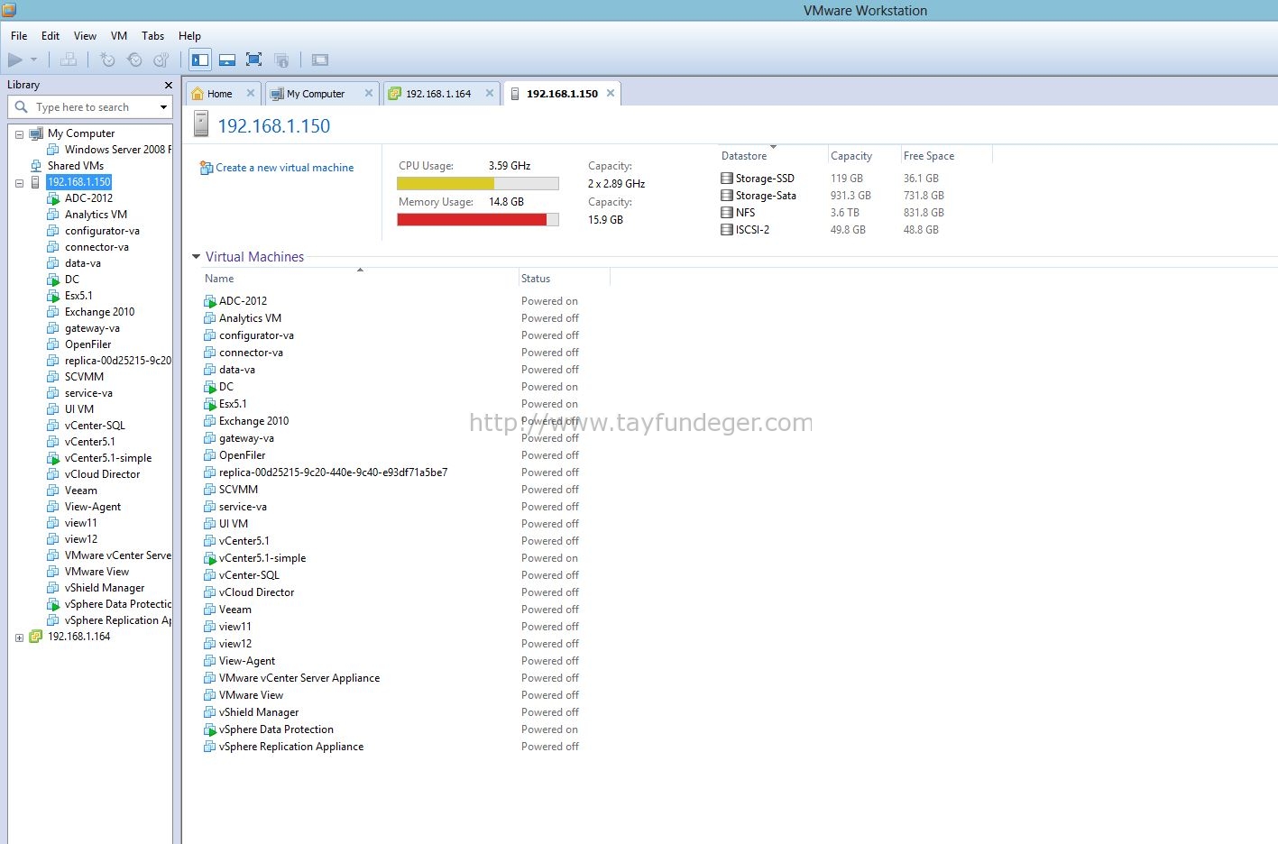The width and height of the screenshot is (1278, 844).
Task: Sort datastores by Free Space column header
Action: tap(929, 156)
